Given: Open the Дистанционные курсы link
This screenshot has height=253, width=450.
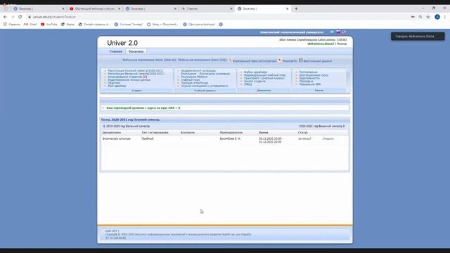Looking at the screenshot, I should (314, 75).
